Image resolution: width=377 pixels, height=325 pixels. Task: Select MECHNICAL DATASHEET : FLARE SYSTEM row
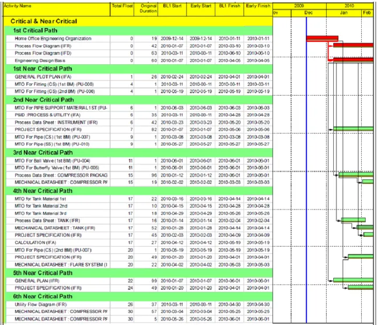pos(139,265)
